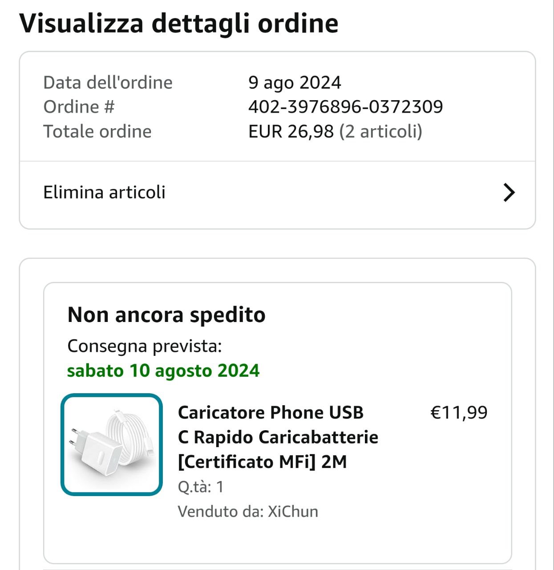Open the Elimina articoli option
Image resolution: width=554 pixels, height=570 pixels.
[x=104, y=192]
